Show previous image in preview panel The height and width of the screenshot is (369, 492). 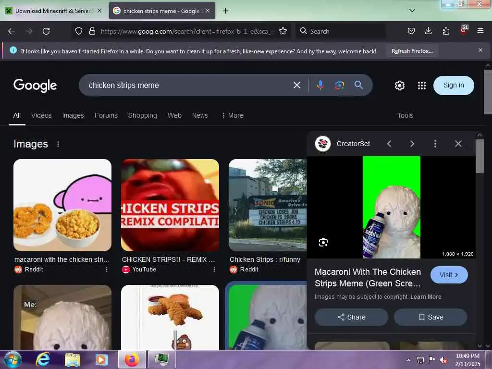[x=389, y=144]
